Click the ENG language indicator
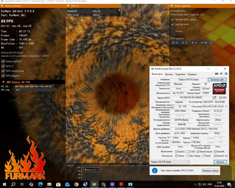The height and width of the screenshot is (188, 235). [210, 184]
